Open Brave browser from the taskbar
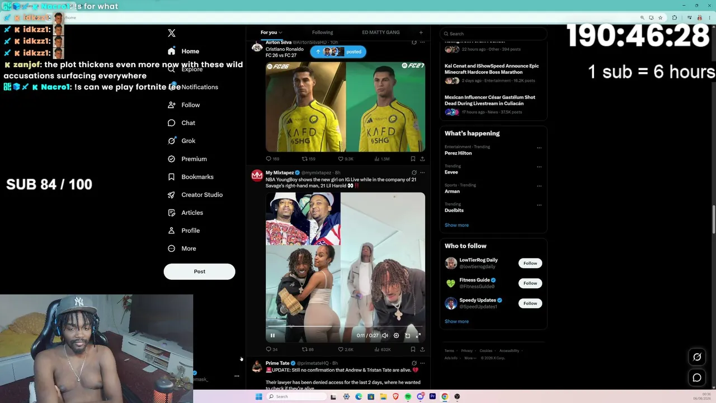This screenshot has width=716, height=403. click(395, 396)
